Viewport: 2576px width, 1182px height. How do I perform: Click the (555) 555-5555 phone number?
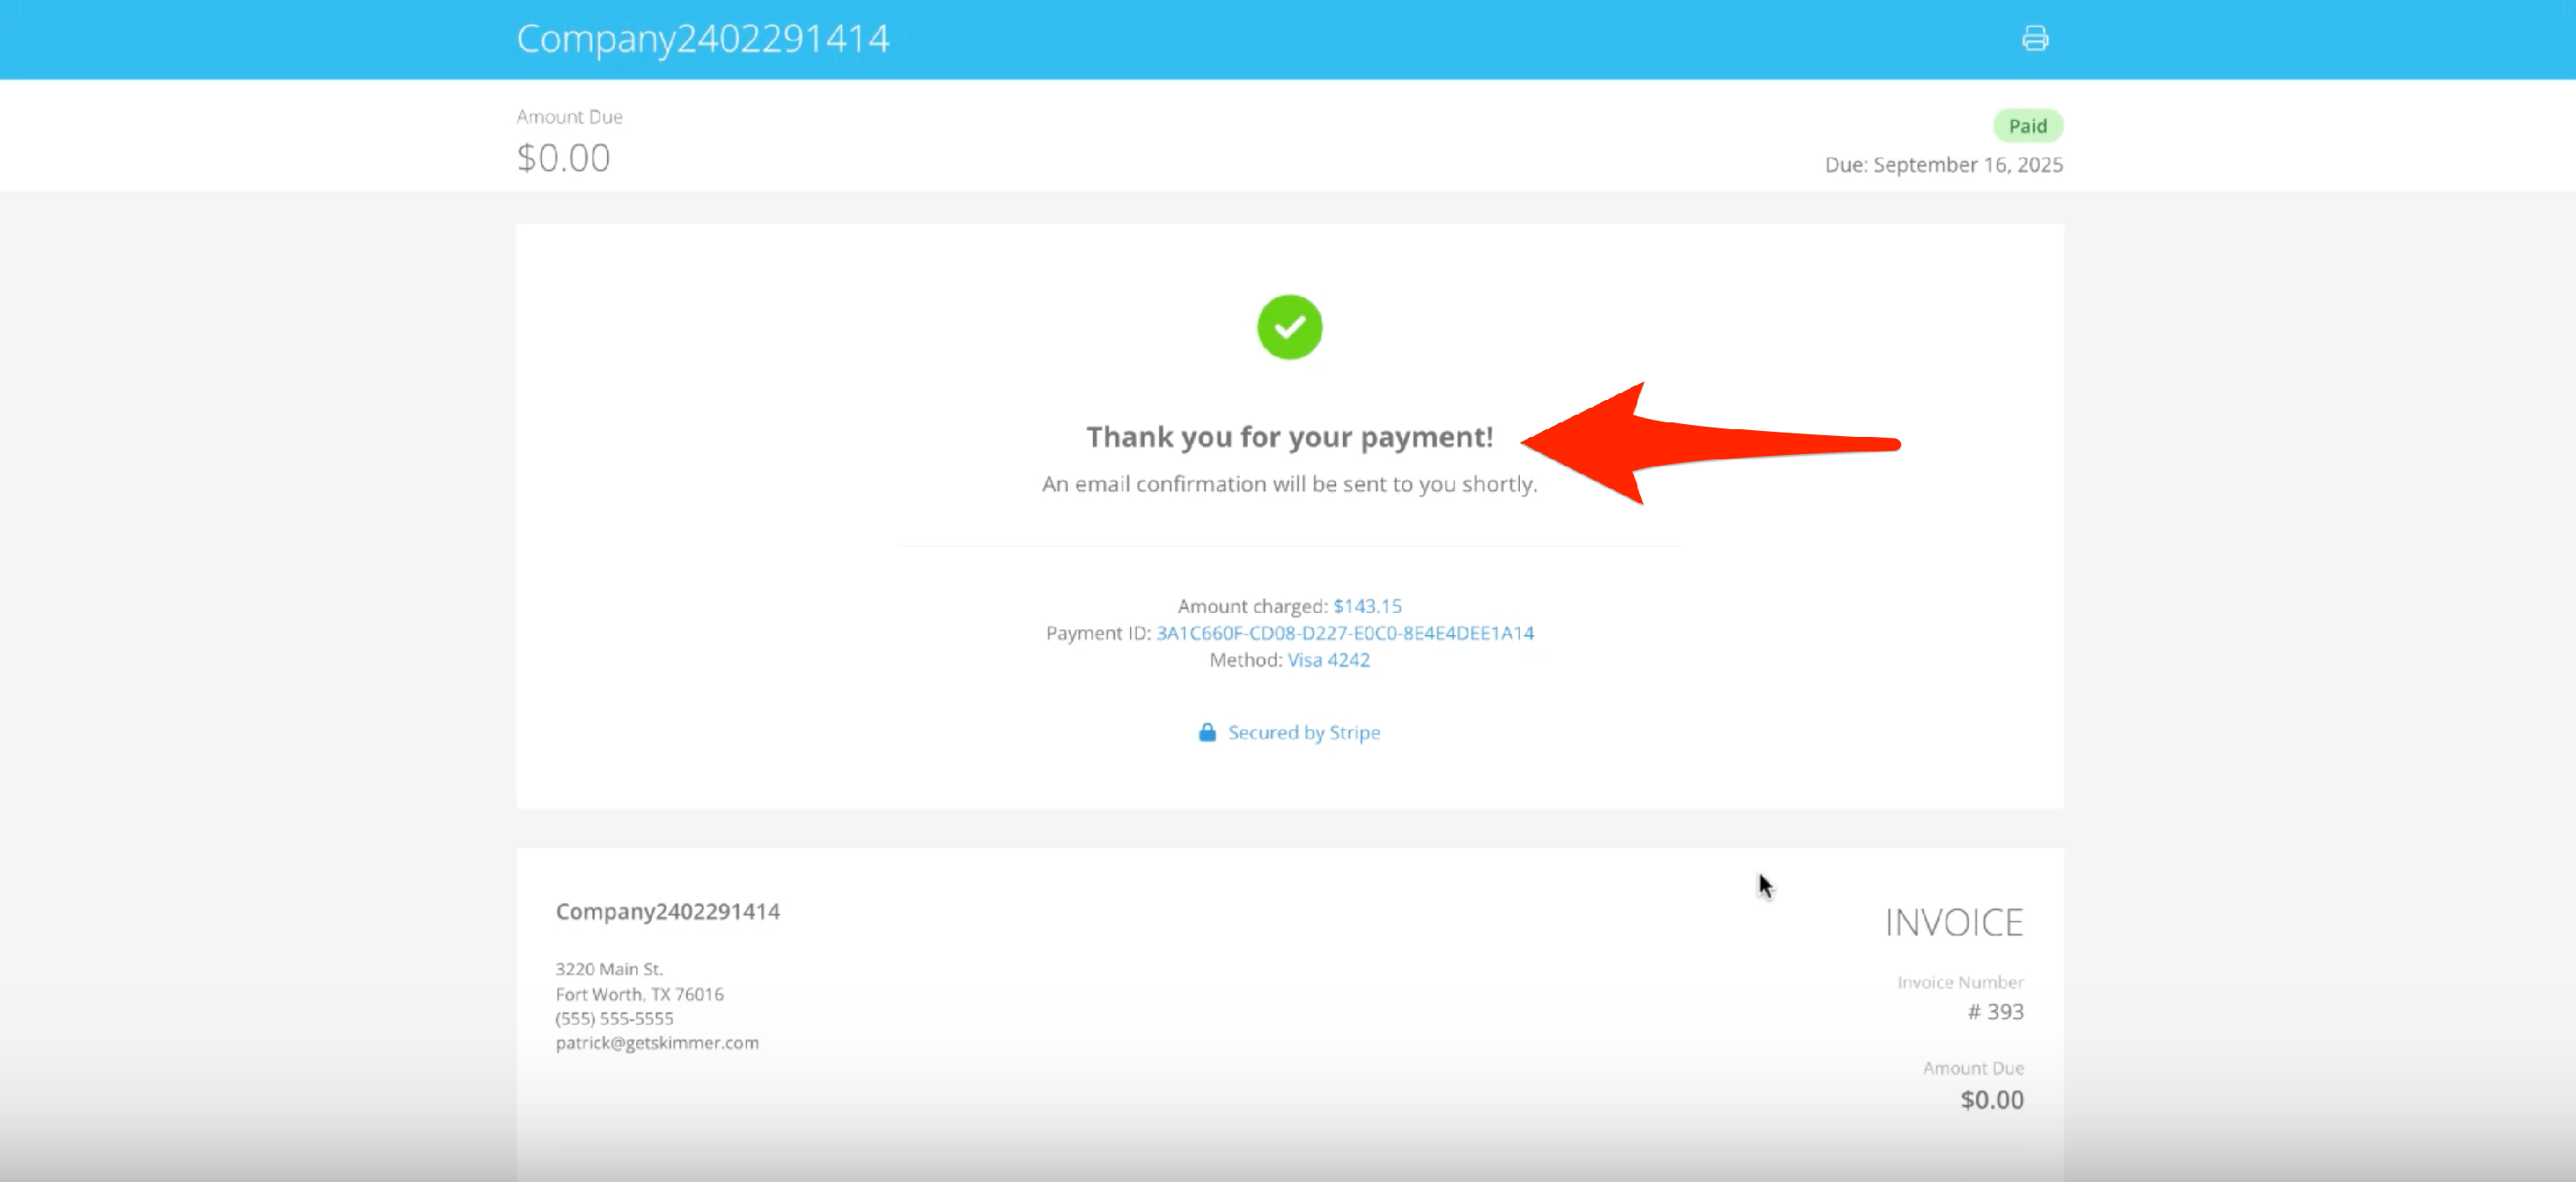(614, 1018)
